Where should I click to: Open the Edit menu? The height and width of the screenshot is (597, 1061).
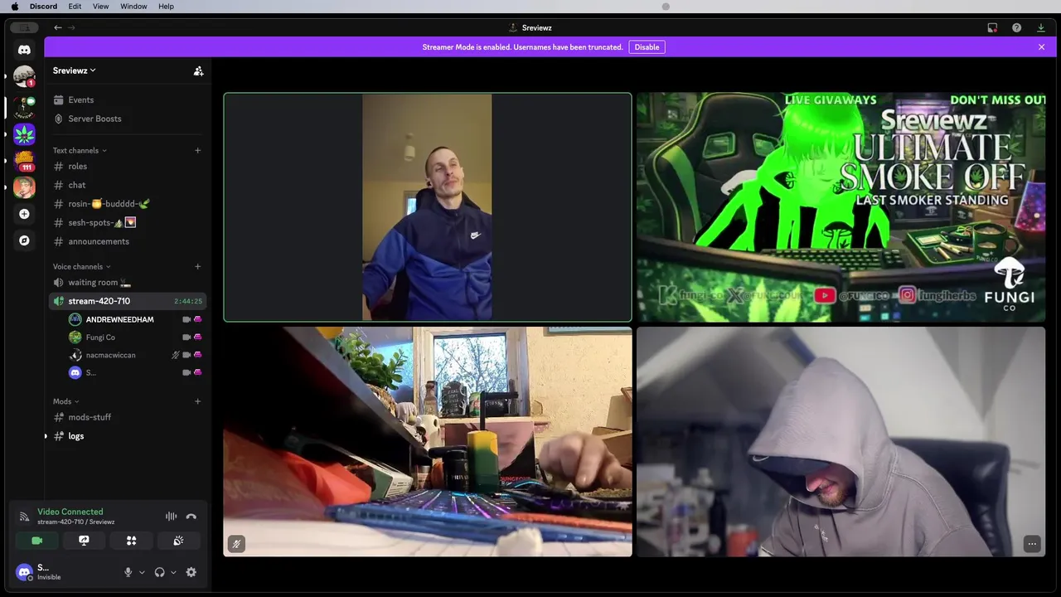click(75, 7)
